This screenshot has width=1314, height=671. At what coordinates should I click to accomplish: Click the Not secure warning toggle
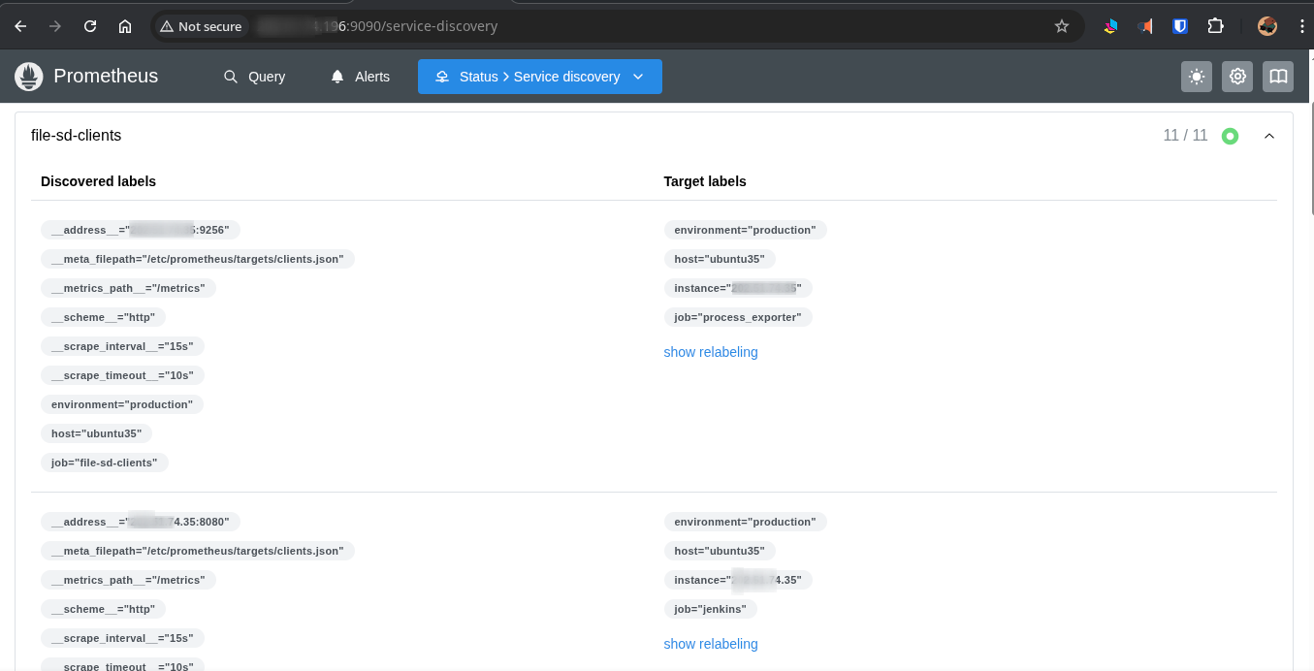click(x=201, y=26)
